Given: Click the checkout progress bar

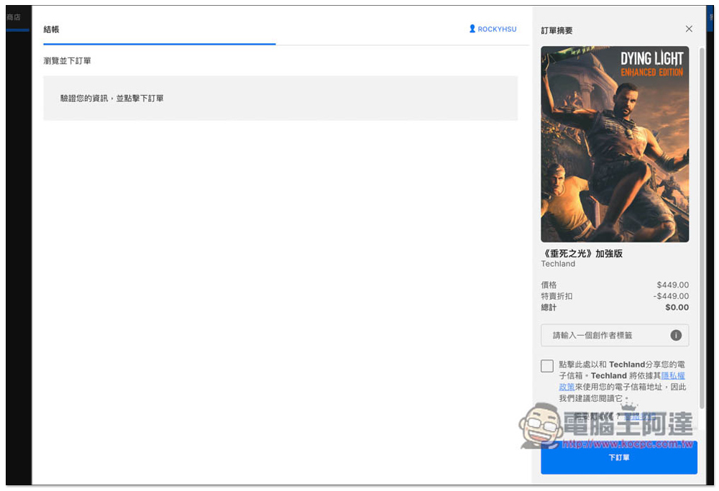Looking at the screenshot, I should click(285, 45).
